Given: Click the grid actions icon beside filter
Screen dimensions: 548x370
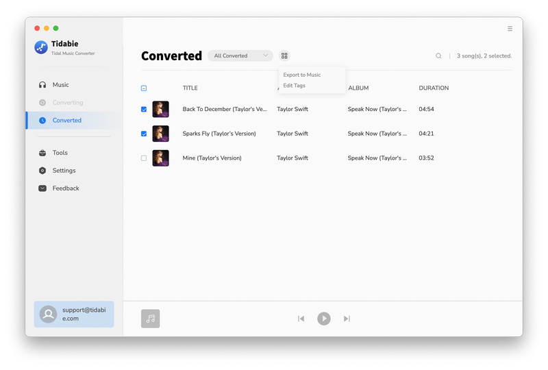Looking at the screenshot, I should [284, 56].
